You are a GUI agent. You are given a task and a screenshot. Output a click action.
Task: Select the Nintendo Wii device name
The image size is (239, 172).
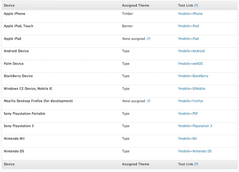[14, 139]
